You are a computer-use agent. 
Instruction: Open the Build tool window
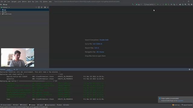point(59,105)
